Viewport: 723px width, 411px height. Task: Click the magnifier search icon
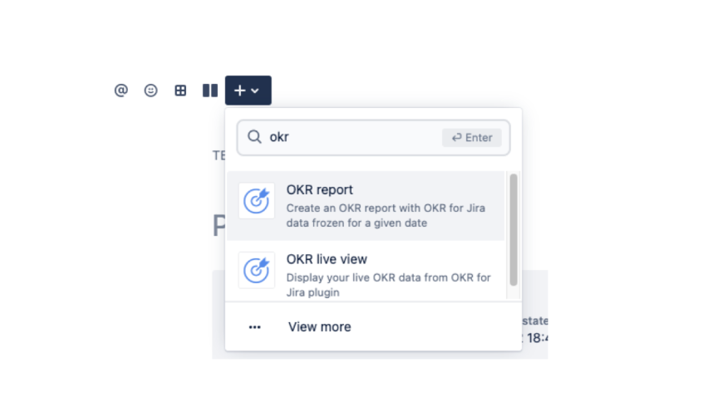[x=254, y=137]
